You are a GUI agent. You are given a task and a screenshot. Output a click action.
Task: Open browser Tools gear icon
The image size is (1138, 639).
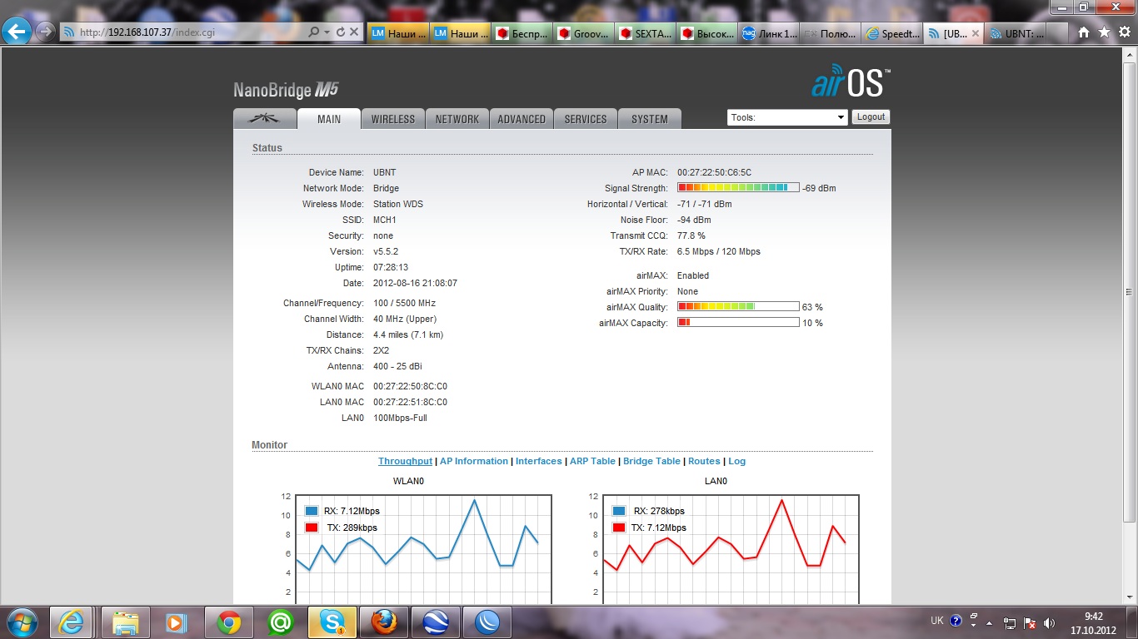click(1124, 32)
